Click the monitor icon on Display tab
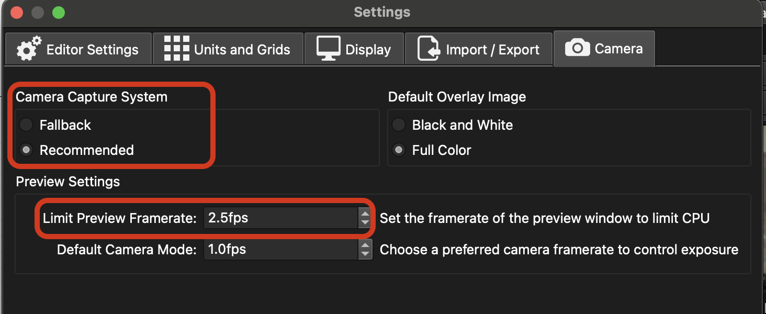766x314 pixels. pyautogui.click(x=328, y=49)
